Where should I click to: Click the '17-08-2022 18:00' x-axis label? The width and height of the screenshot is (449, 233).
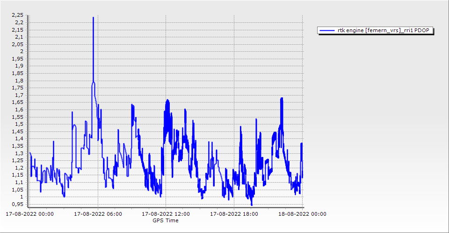click(234, 214)
